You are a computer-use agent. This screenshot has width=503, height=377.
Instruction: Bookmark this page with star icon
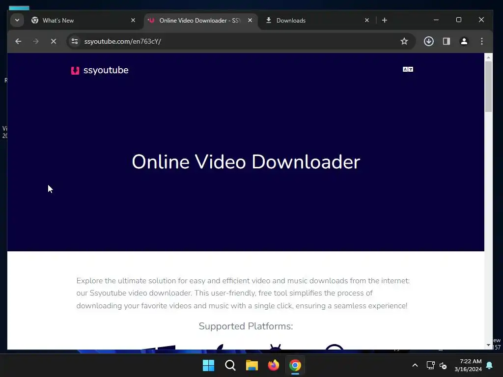coord(404,41)
